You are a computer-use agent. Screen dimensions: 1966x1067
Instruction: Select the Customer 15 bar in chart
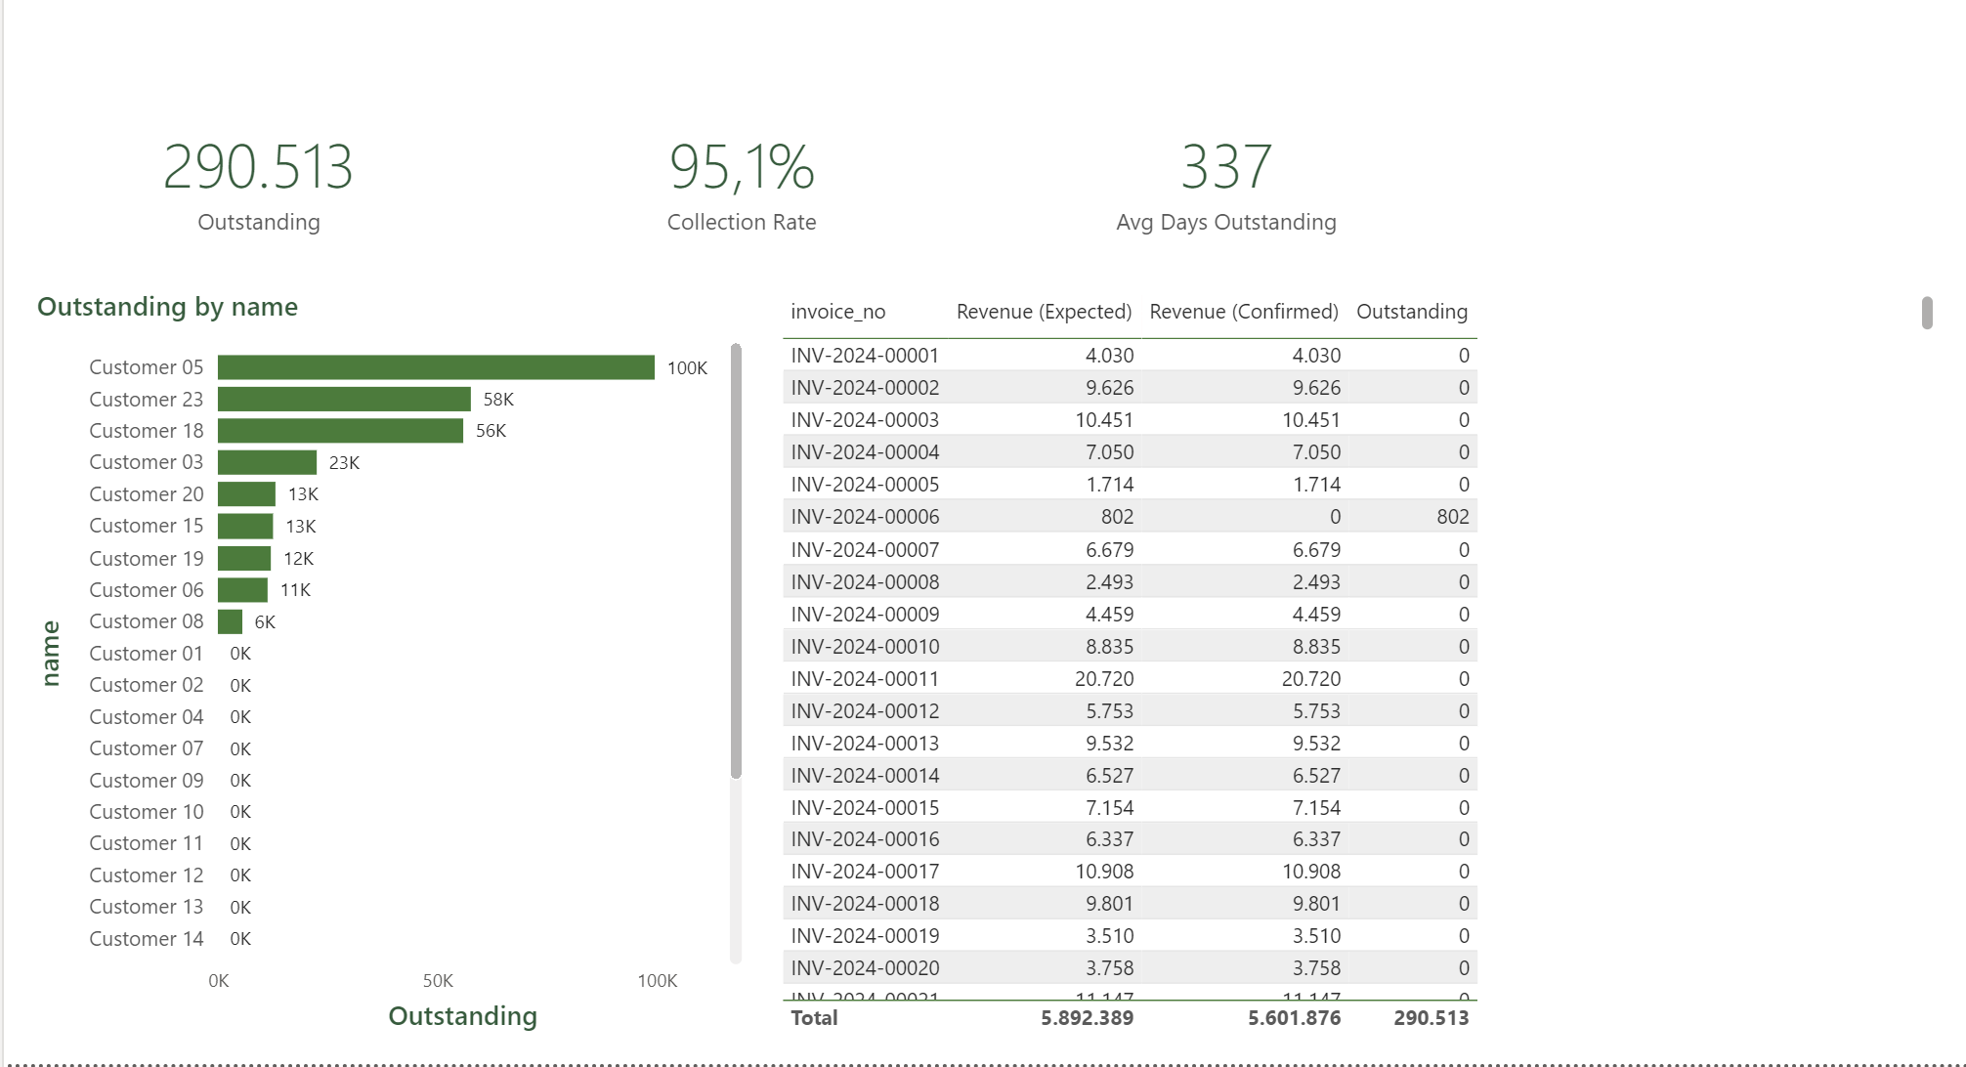coord(245,526)
